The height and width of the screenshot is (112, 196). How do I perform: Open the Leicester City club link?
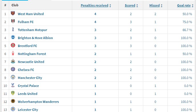pyautogui.click(x=28, y=110)
